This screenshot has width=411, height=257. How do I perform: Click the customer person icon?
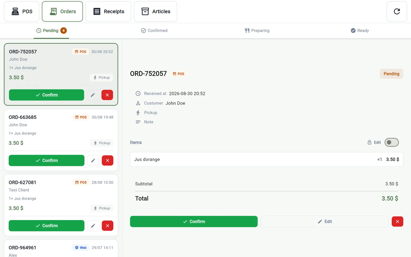pos(138,103)
